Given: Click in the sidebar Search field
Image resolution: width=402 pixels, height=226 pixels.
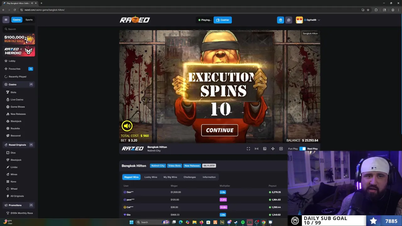Looking at the screenshot, I should coord(19,29).
